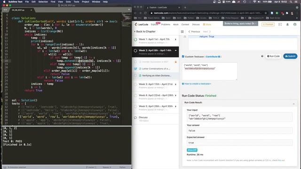The image size is (301, 169).
Task: Submit the solution with the Submit button
Action: coord(290,56)
